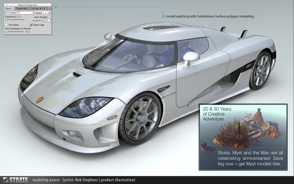Click the car's front wheel rim
294x184 pixels.
[x=140, y=117]
